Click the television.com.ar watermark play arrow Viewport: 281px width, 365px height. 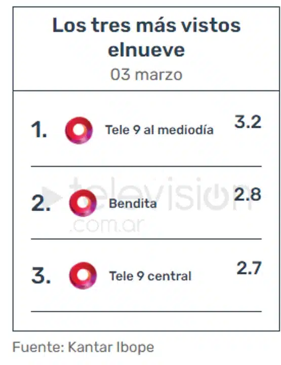pyautogui.click(x=53, y=197)
